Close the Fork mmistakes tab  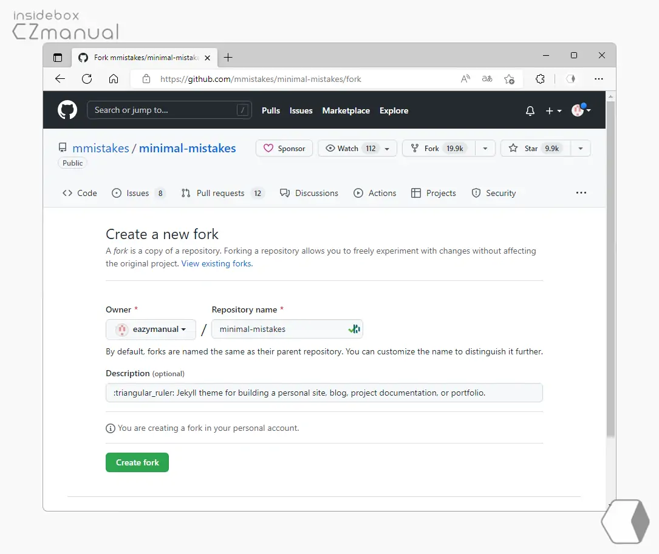click(208, 58)
